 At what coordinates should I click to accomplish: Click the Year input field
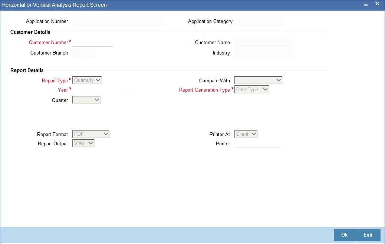[101, 90]
